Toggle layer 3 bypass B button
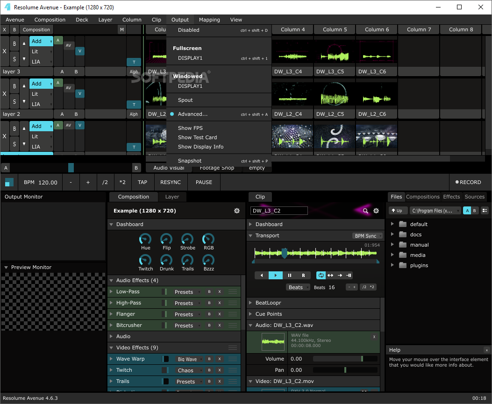This screenshot has width=492, height=404. (x=14, y=44)
